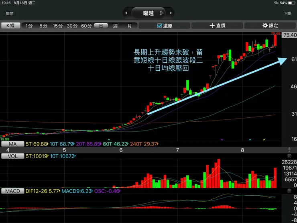Viewport: 297px width, 223px height.
Task: Go to previous stock with left arrow
Action: (x=126, y=13)
